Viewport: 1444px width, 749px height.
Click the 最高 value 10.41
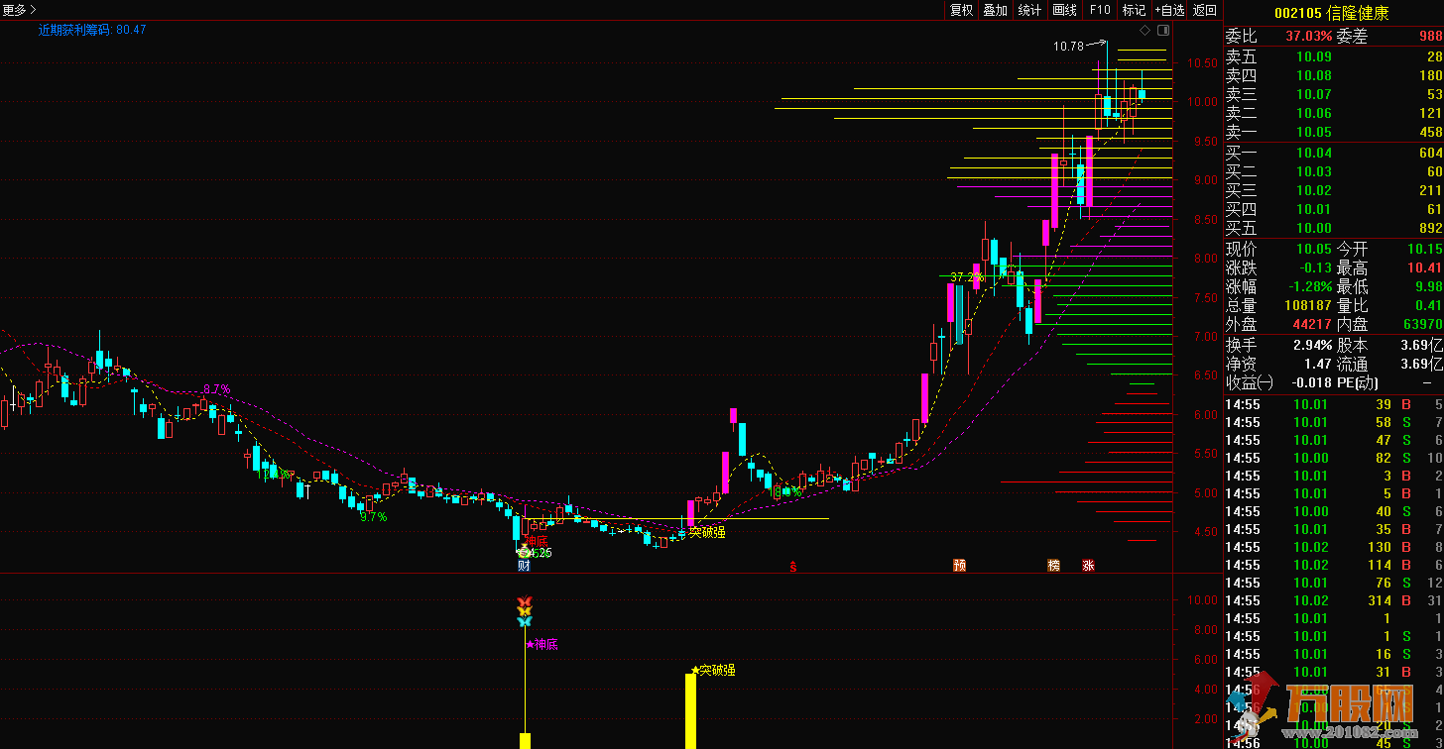coord(1424,267)
